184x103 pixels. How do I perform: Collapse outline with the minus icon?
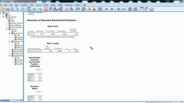pyautogui.click(x=124, y=9)
